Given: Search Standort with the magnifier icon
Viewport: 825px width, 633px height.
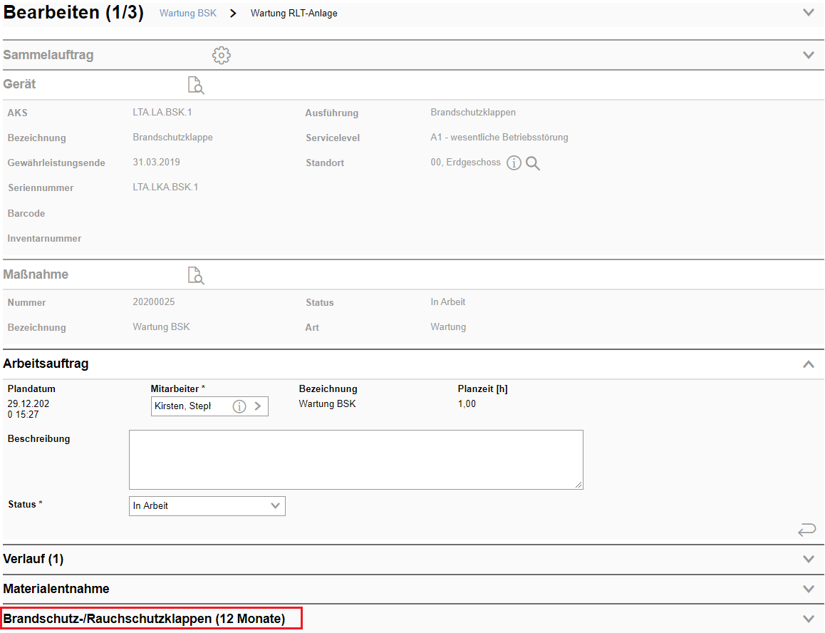Looking at the screenshot, I should click(533, 163).
